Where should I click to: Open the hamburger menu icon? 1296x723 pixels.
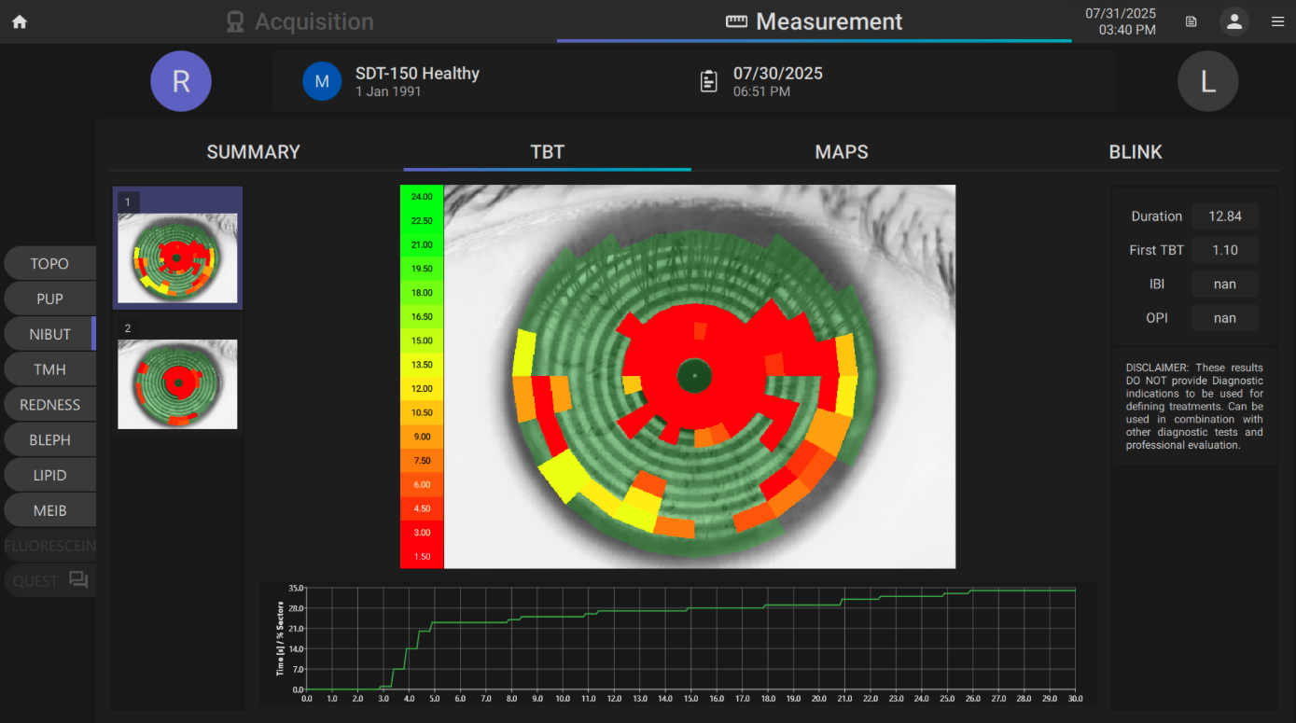click(x=1277, y=22)
